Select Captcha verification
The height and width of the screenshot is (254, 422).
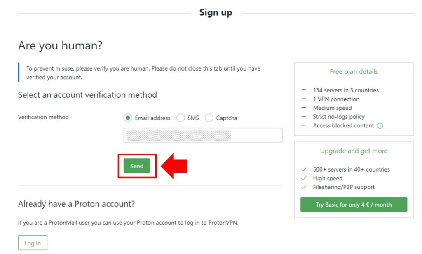click(x=209, y=118)
